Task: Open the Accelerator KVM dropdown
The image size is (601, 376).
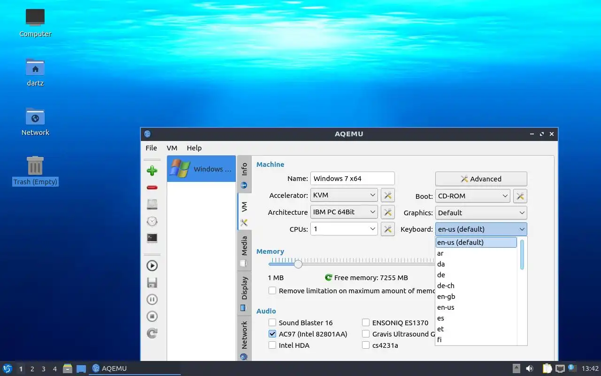Action: [x=344, y=195]
